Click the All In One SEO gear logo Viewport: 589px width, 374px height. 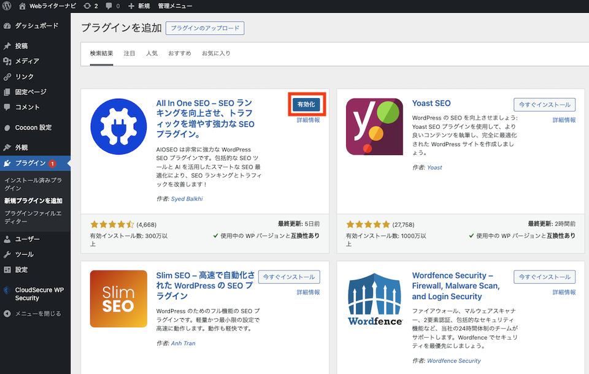(x=118, y=126)
